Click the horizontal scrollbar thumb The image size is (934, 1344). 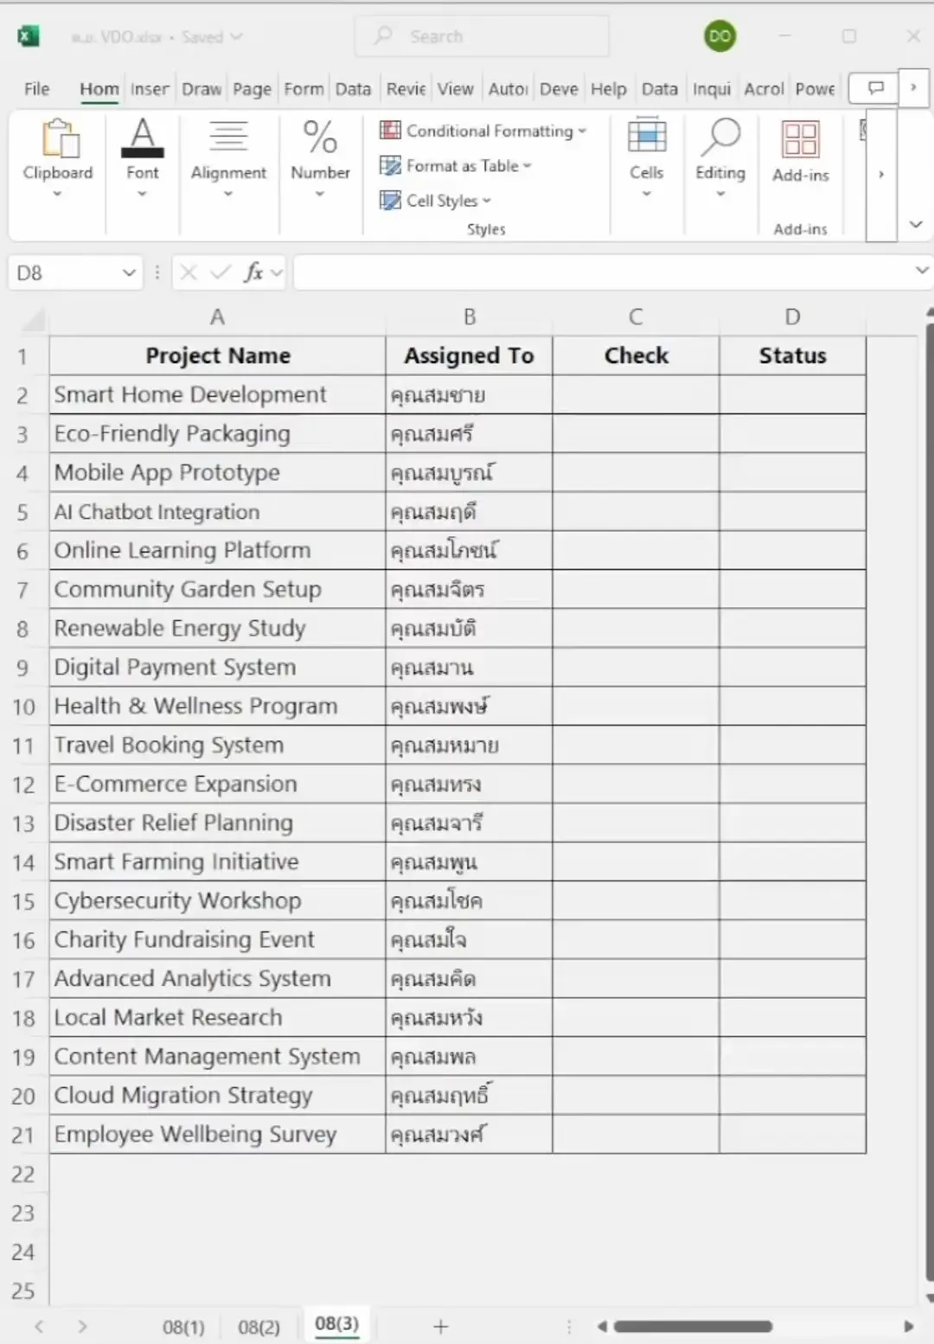point(693,1327)
